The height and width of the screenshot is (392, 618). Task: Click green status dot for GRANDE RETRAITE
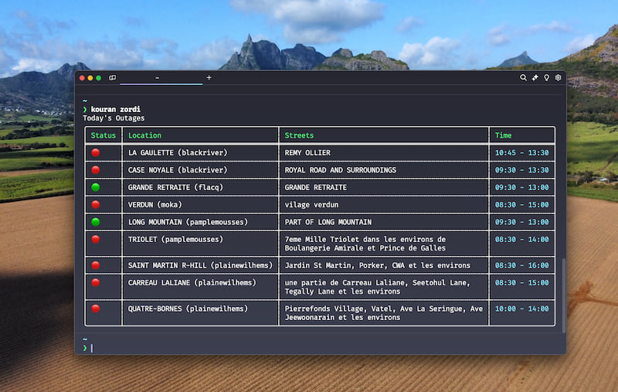tap(96, 187)
